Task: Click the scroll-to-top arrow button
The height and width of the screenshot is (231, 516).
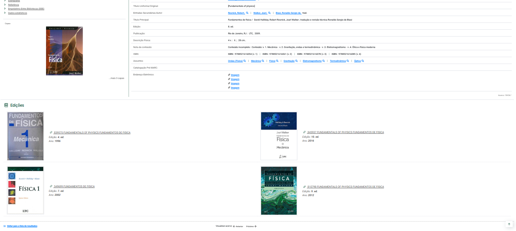Action: [509, 224]
